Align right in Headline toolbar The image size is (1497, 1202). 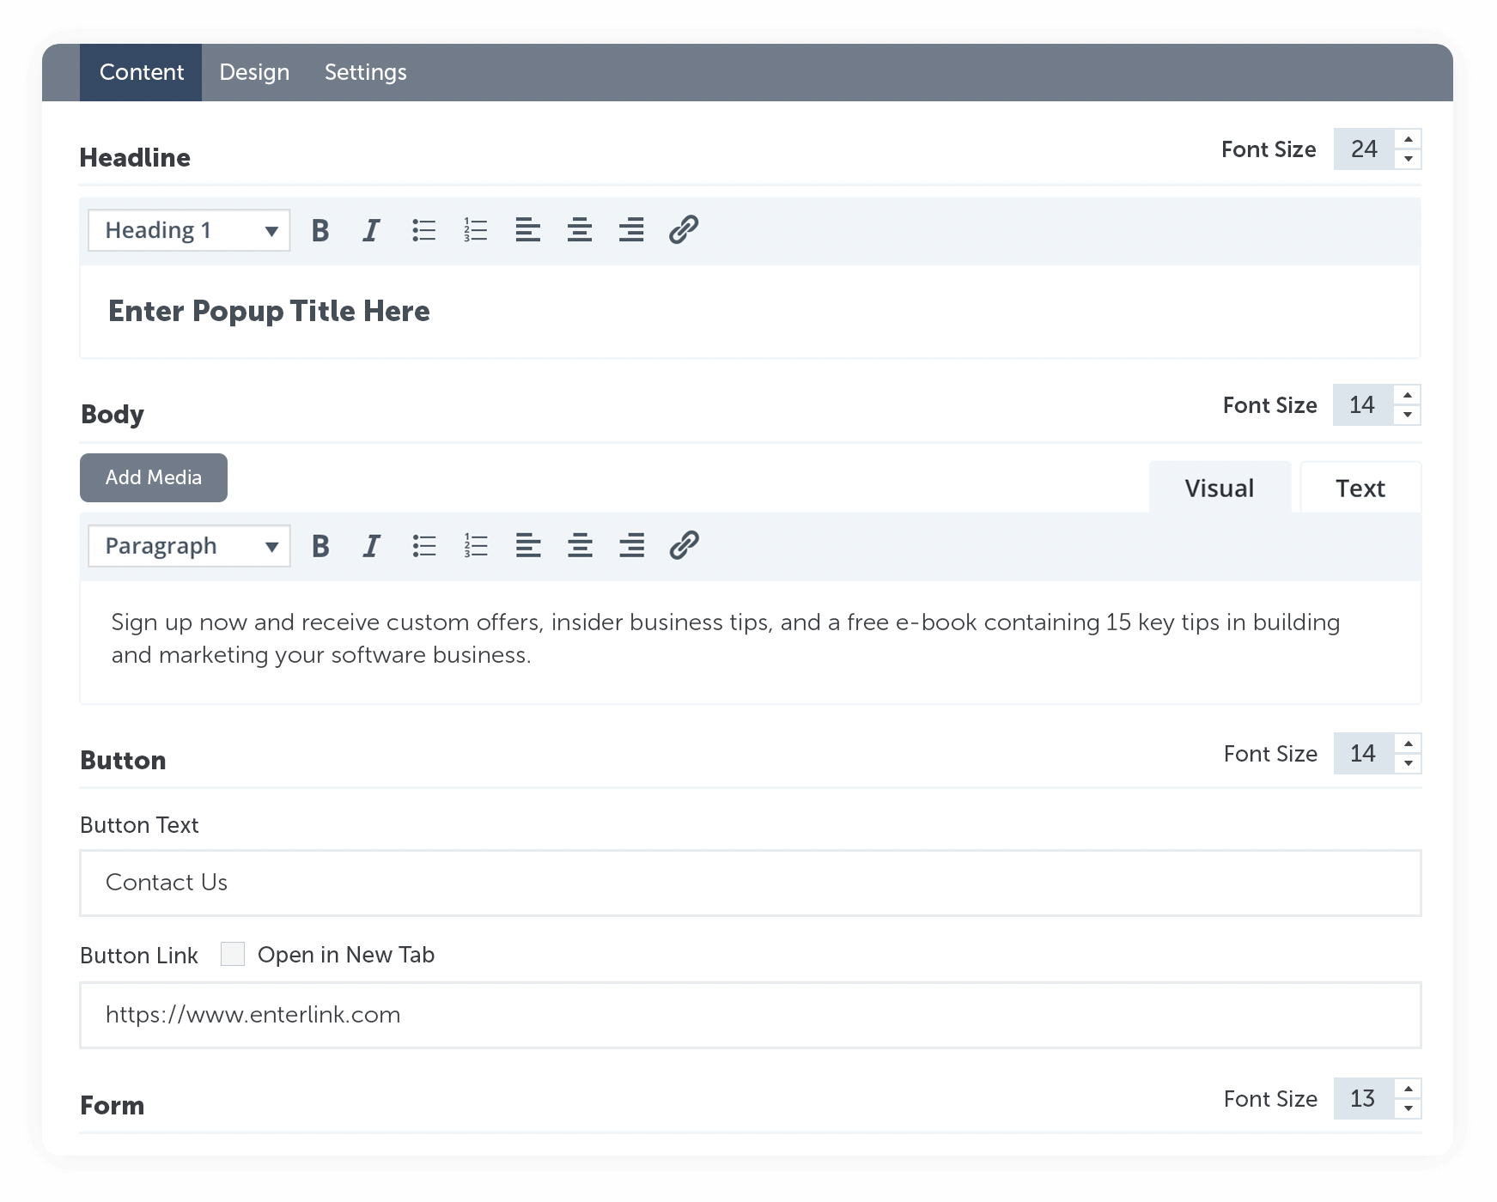(x=631, y=230)
